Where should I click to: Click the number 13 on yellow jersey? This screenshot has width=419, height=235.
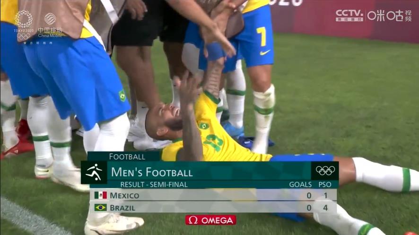(213, 143)
